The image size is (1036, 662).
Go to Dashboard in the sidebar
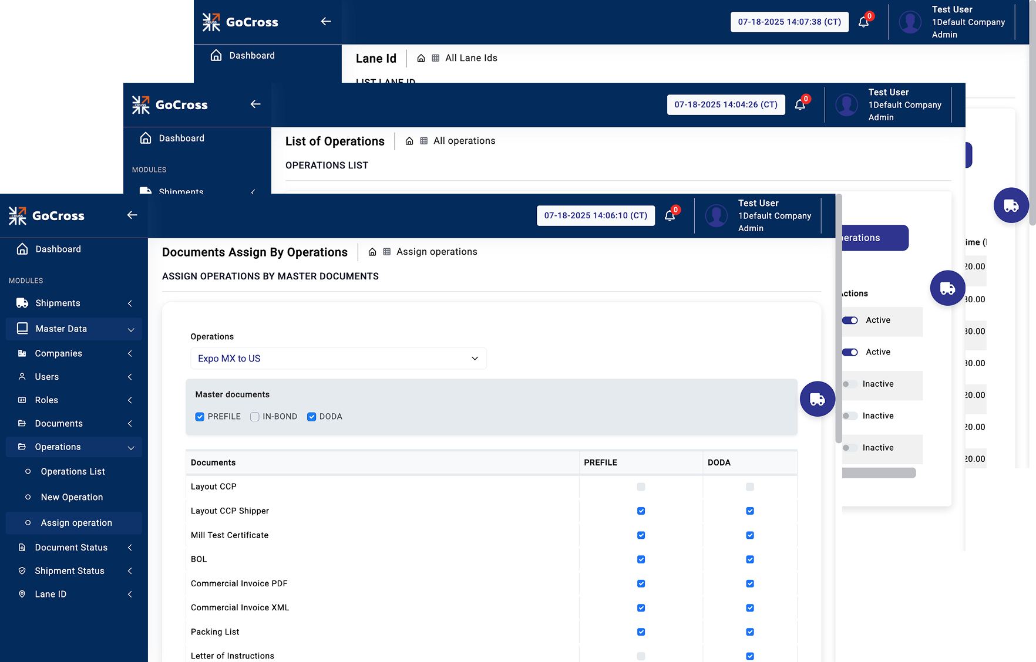pos(58,249)
